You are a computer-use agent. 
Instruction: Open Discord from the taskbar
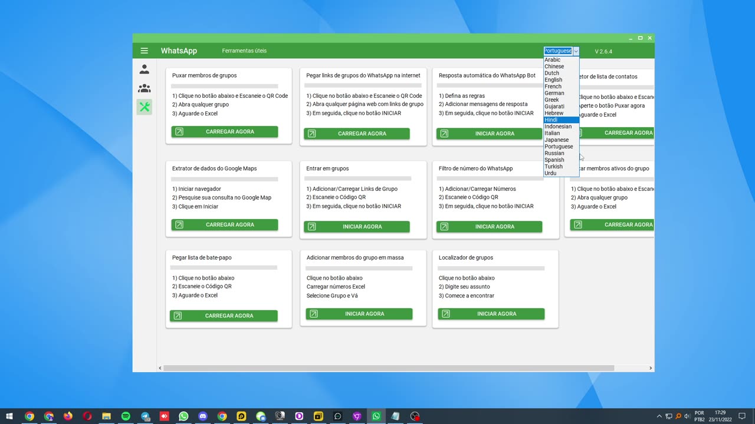point(203,416)
